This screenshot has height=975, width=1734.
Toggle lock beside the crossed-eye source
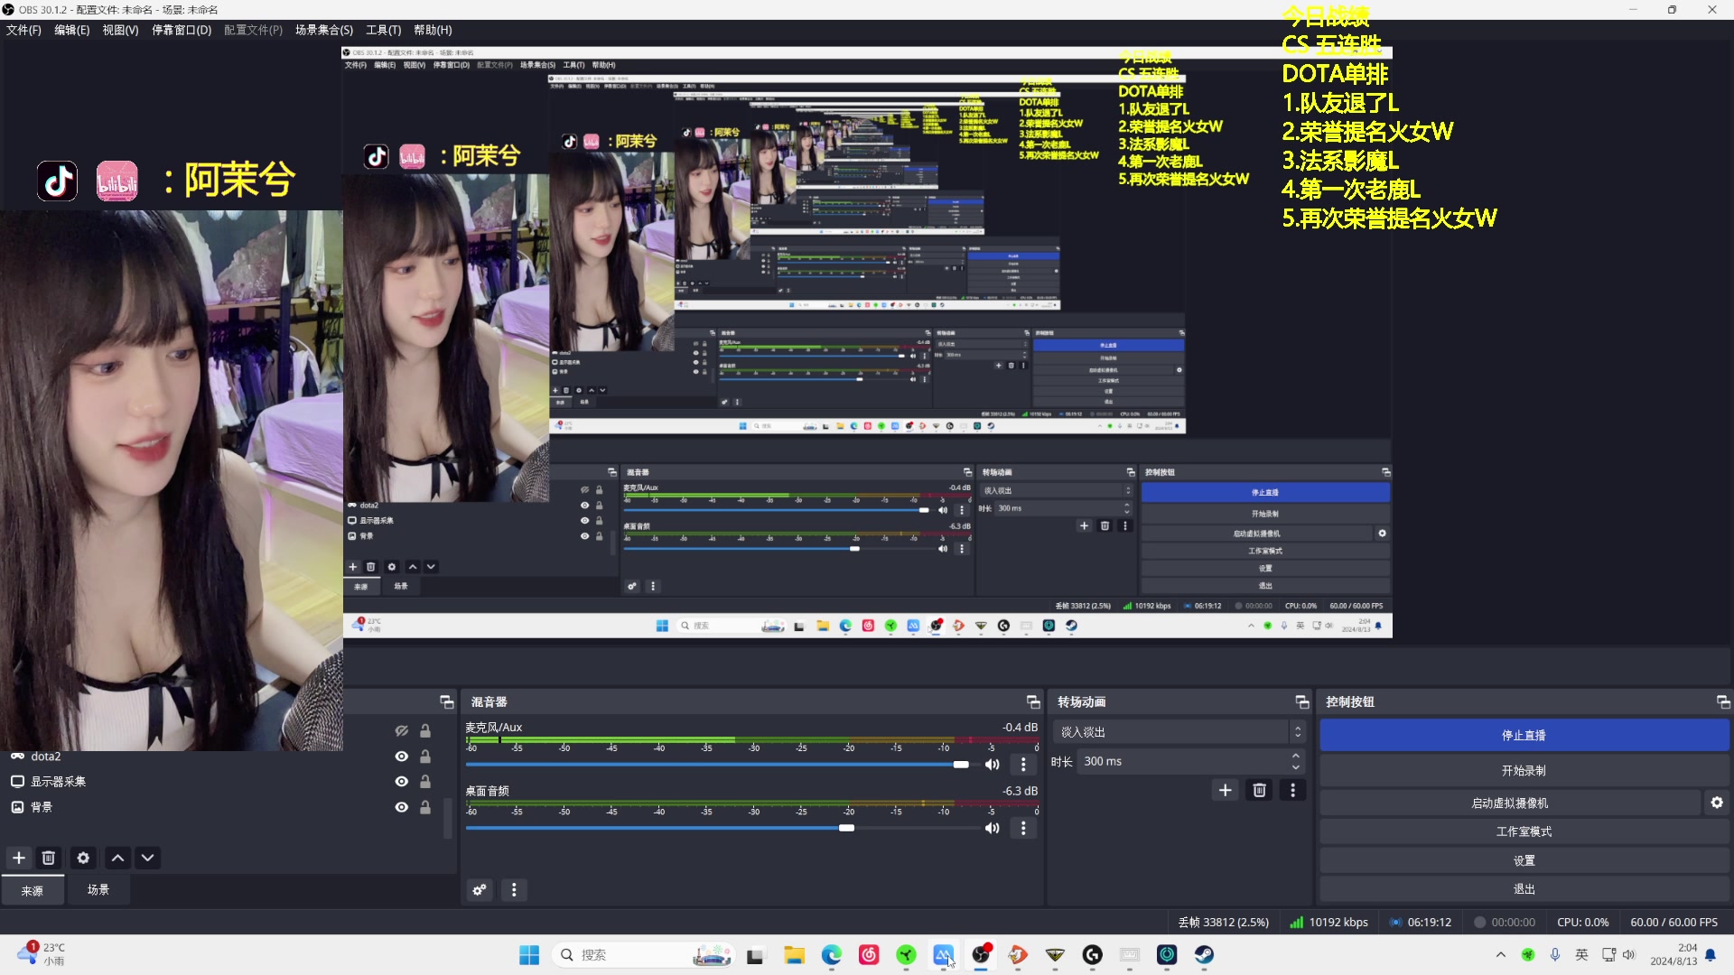[x=425, y=730]
